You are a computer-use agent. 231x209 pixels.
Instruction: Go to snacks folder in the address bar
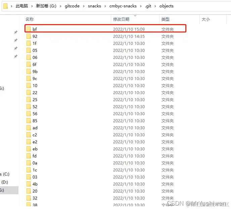pyautogui.click(x=94, y=6)
